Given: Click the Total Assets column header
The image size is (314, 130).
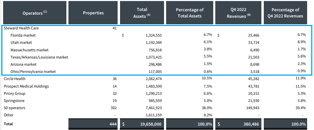Looking at the screenshot, I should coord(142,13).
